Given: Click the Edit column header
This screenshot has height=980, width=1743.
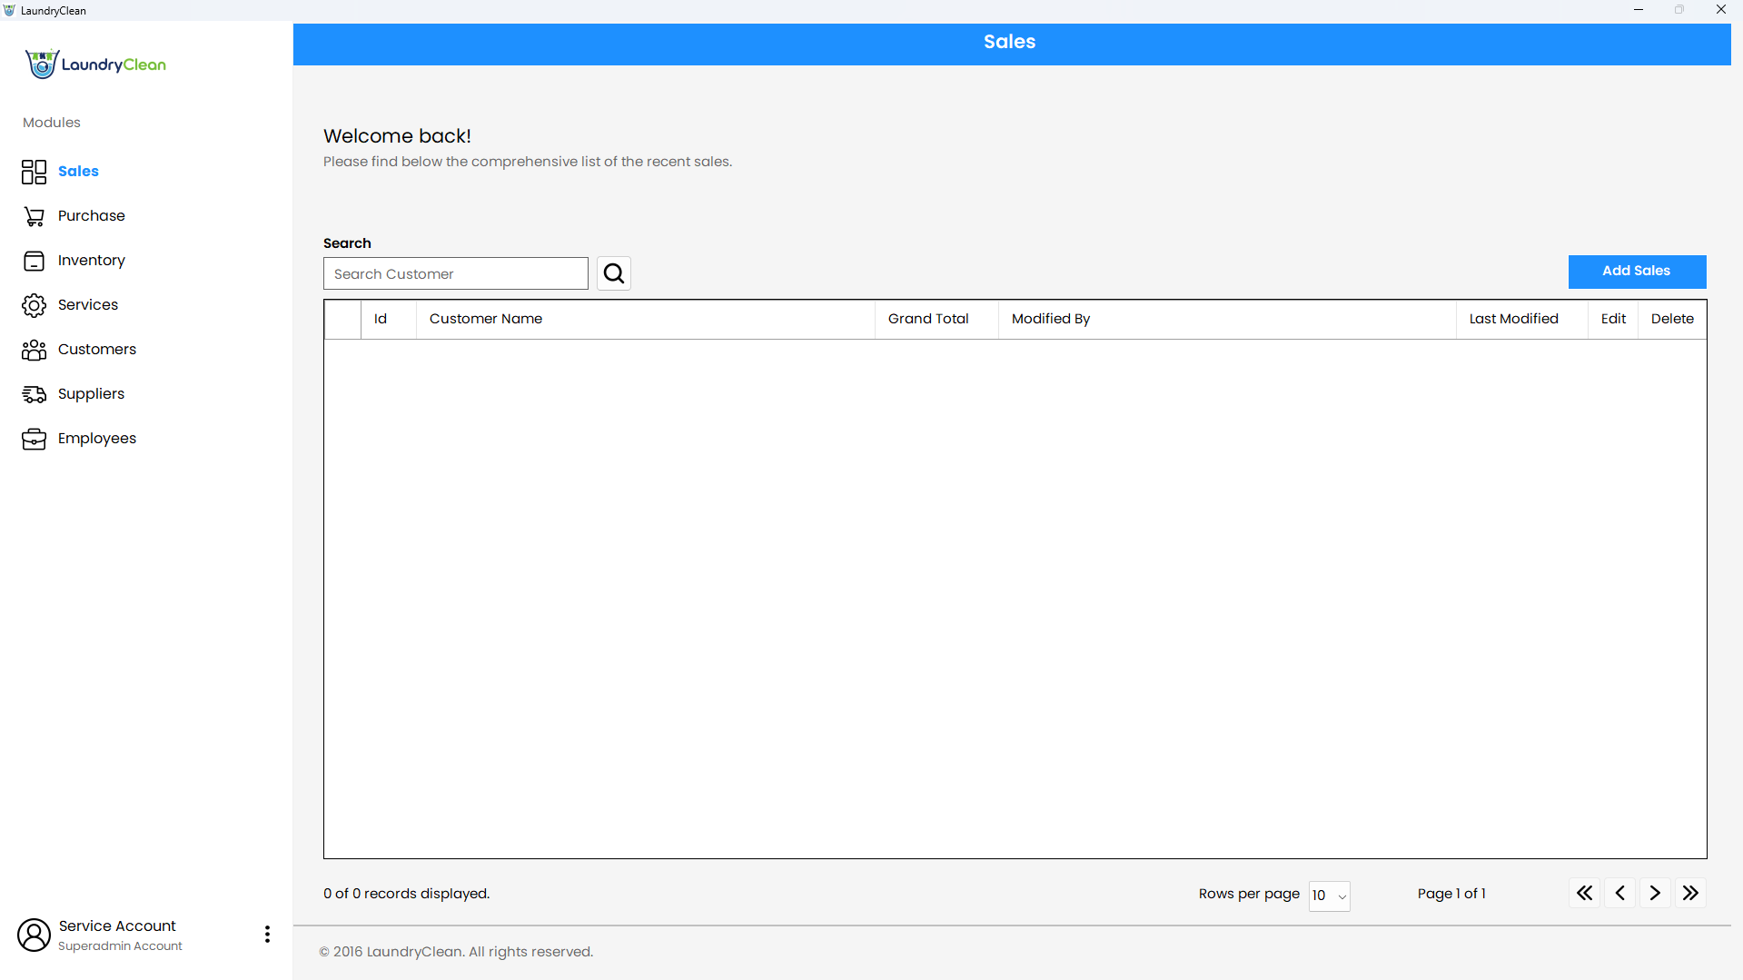Looking at the screenshot, I should [1613, 319].
